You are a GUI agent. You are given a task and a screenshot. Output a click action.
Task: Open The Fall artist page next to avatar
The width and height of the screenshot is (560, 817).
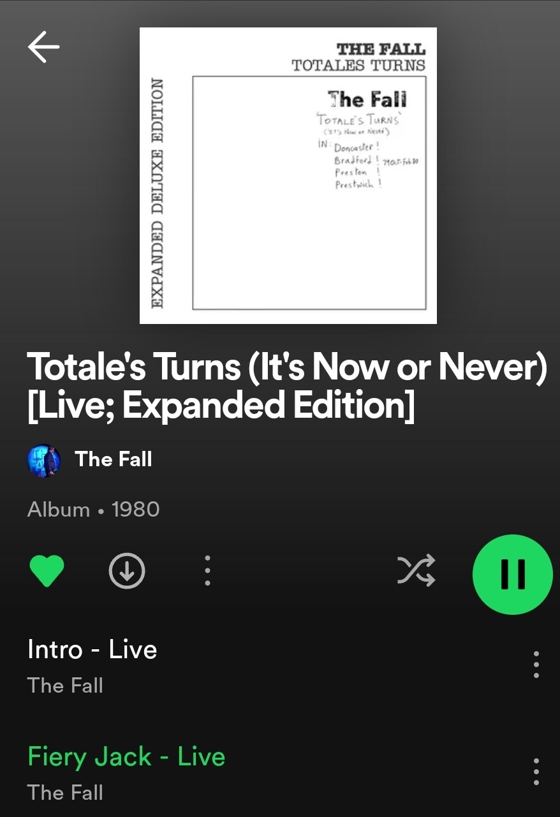point(114,459)
